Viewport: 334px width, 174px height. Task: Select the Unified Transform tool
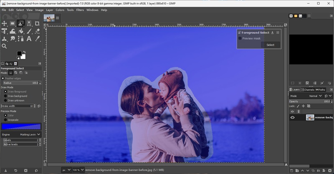(4, 31)
